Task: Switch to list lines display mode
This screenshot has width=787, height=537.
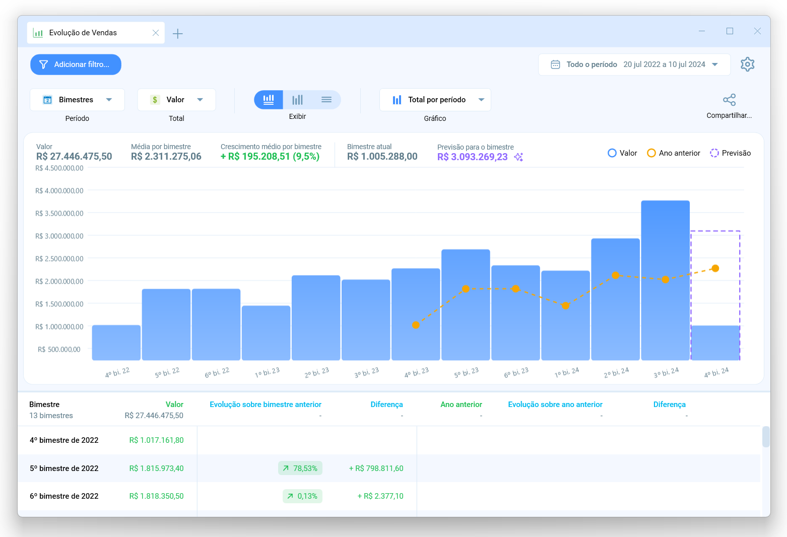Action: [x=326, y=100]
